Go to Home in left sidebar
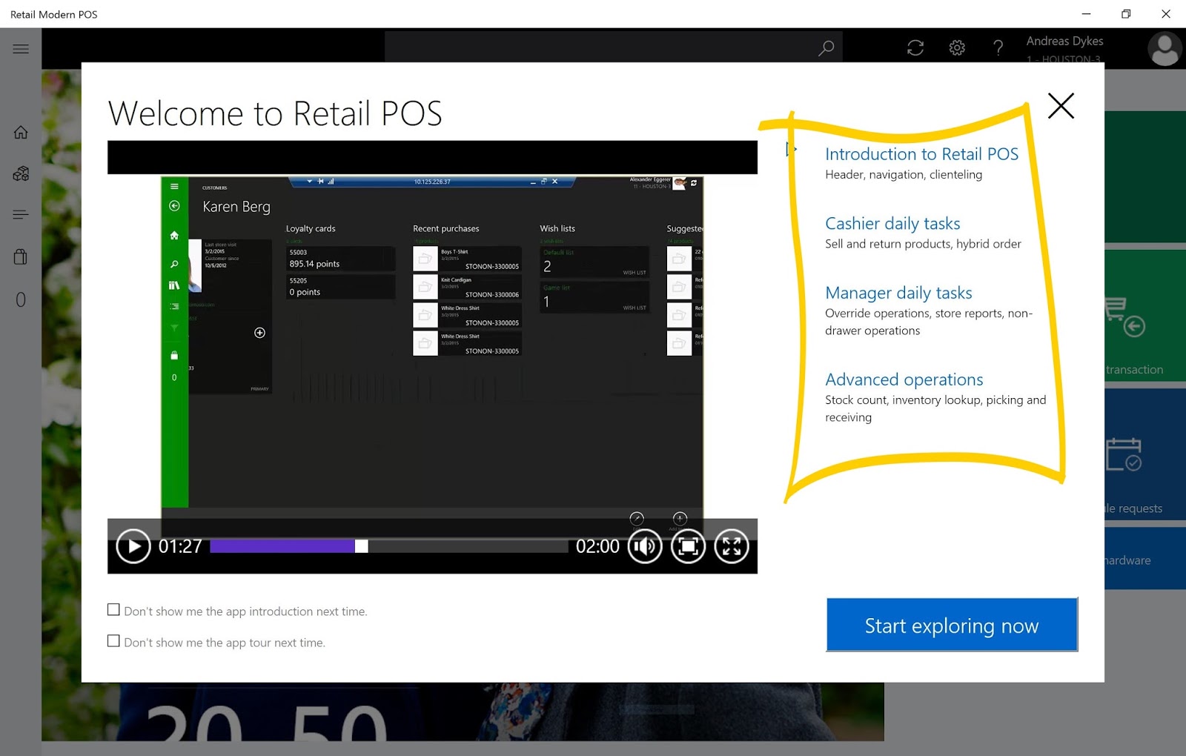 click(21, 133)
